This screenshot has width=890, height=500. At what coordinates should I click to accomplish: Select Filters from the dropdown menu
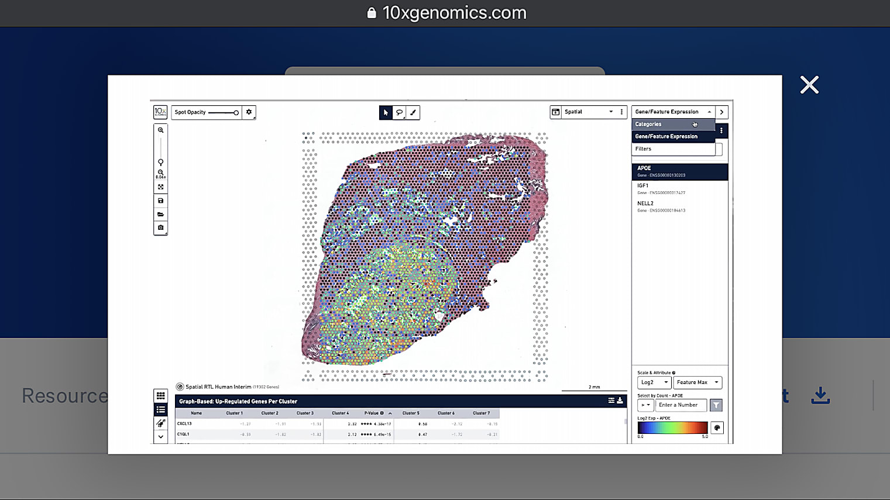tap(673, 149)
